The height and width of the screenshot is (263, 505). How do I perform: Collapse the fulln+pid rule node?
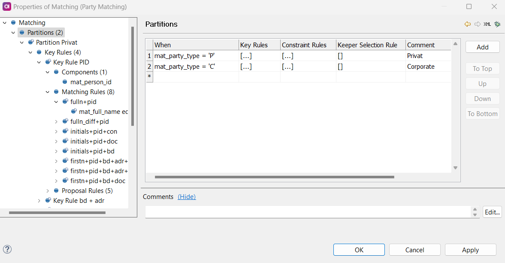click(56, 102)
